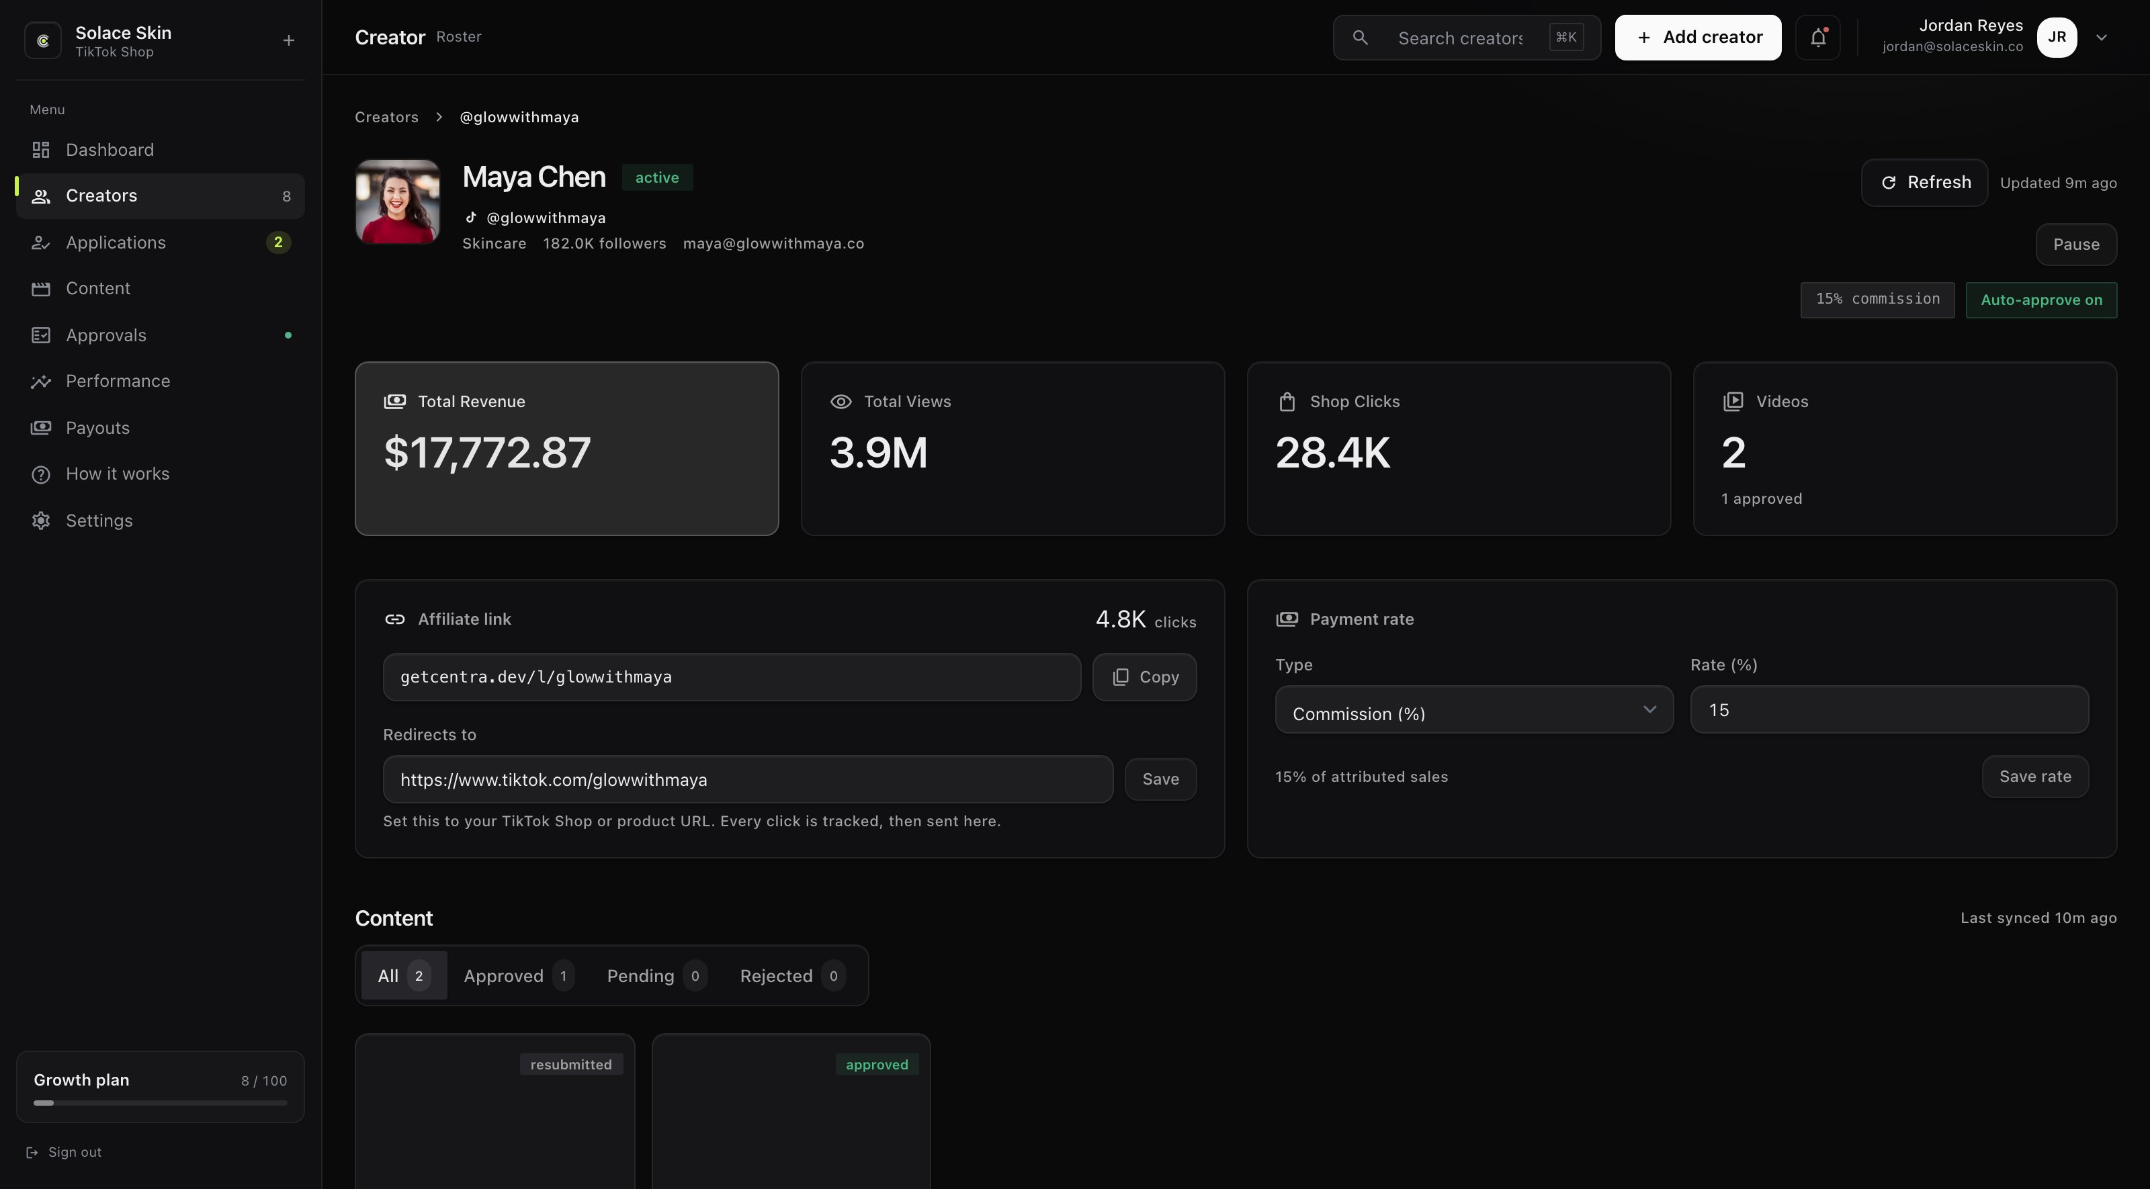Image resolution: width=2150 pixels, height=1189 pixels.
Task: Click the Approvals checklist icon
Action: (x=41, y=335)
